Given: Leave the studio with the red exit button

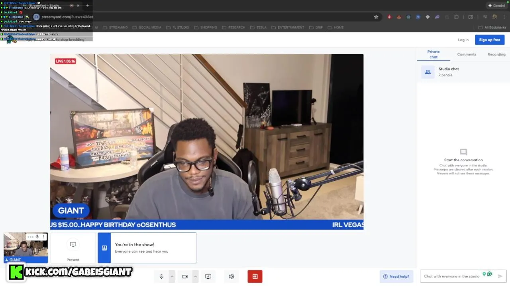Looking at the screenshot, I should [255, 276].
